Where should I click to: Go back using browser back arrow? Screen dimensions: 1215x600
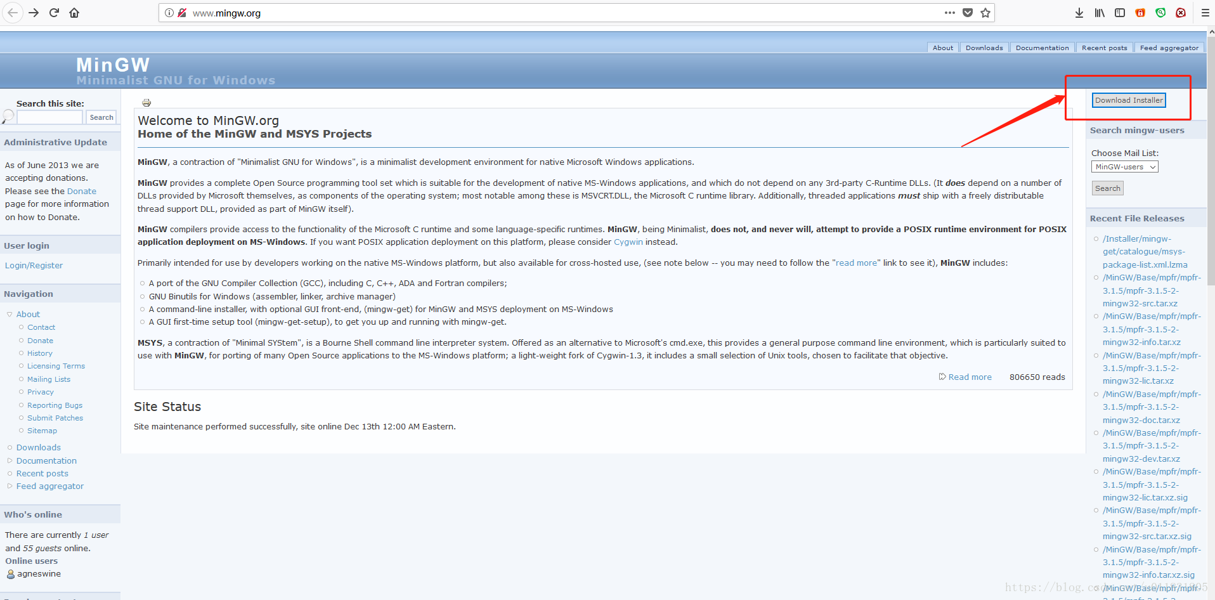coord(13,13)
